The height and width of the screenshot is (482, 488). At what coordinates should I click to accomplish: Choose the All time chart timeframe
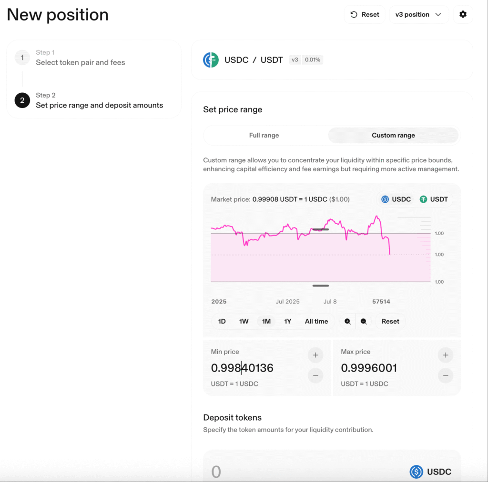pyautogui.click(x=316, y=321)
